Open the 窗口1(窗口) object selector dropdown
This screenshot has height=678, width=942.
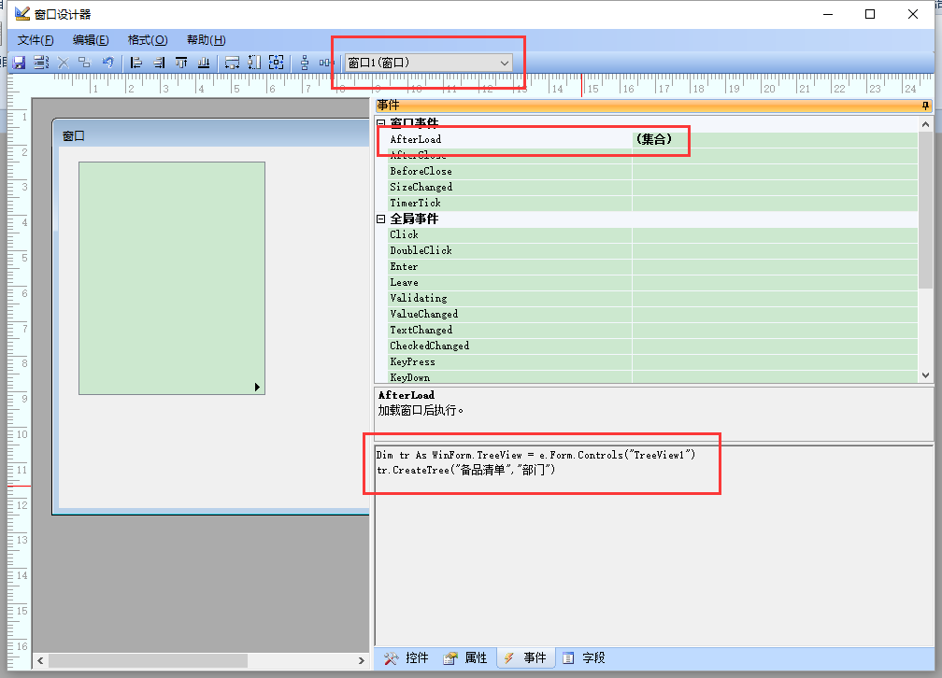pyautogui.click(x=504, y=63)
